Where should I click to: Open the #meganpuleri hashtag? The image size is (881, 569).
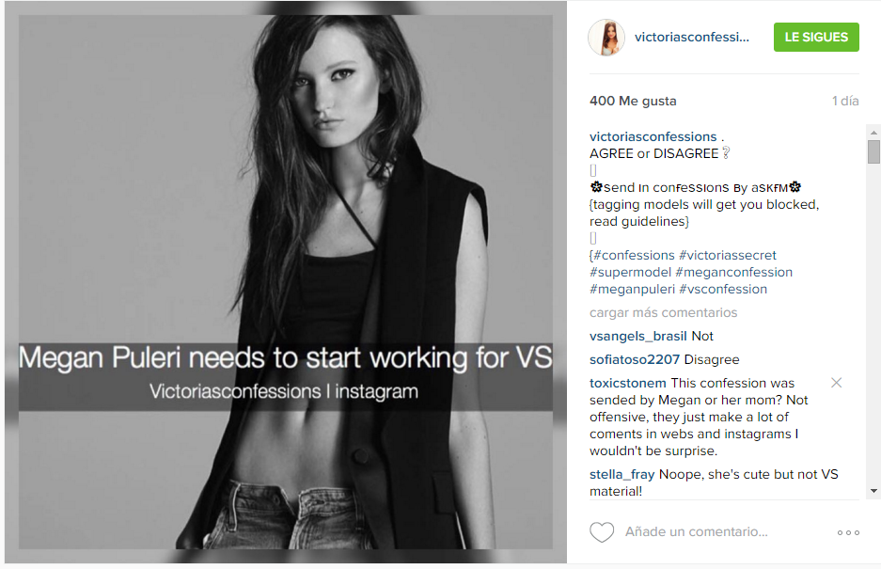point(632,289)
